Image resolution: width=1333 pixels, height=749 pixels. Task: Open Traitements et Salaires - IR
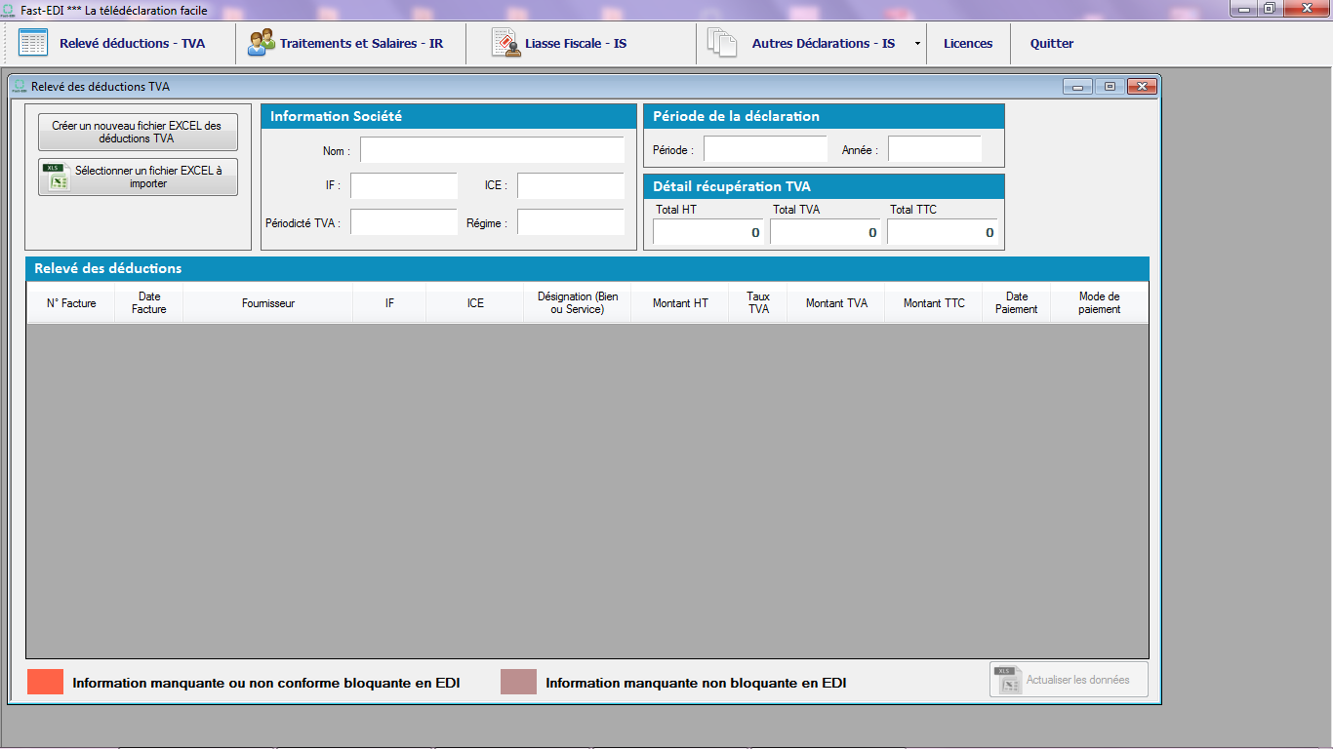click(x=361, y=44)
